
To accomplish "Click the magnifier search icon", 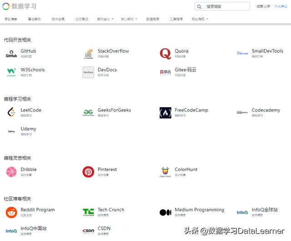I will coord(199,7).
